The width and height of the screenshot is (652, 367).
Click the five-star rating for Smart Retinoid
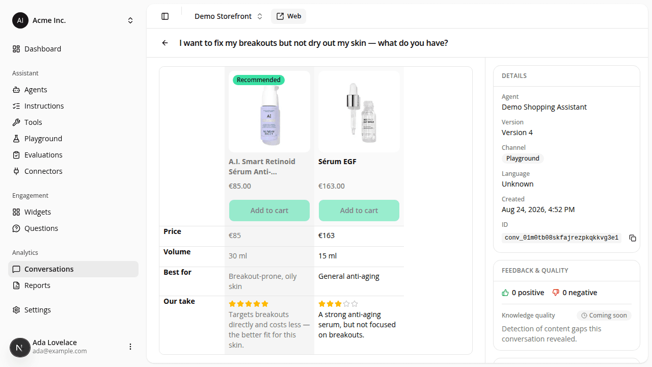248,304
